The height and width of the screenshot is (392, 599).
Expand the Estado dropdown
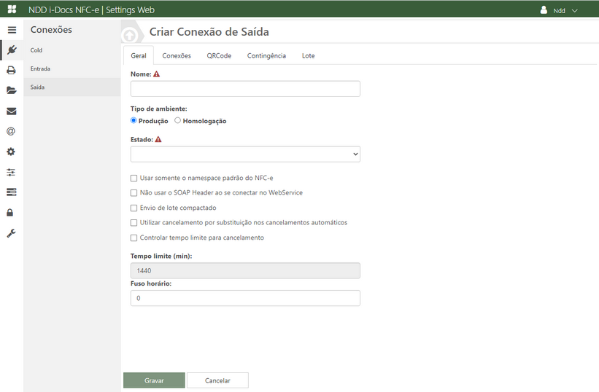(245, 154)
